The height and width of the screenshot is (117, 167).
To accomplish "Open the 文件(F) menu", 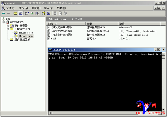I will pyautogui.click(x=10, y=8).
